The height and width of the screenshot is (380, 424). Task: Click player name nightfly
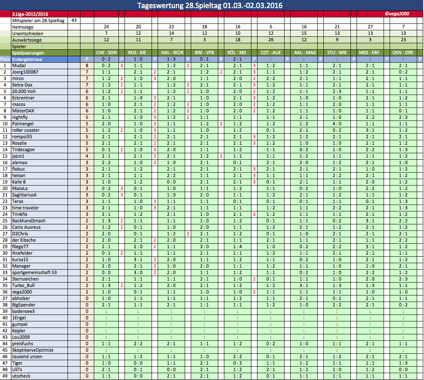click(20, 117)
